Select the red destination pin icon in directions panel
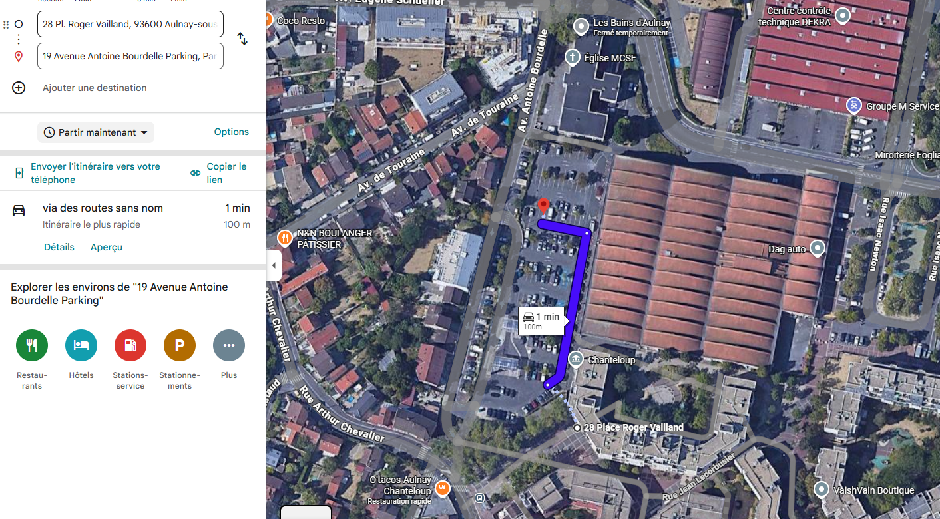This screenshot has width=940, height=519. 19,57
